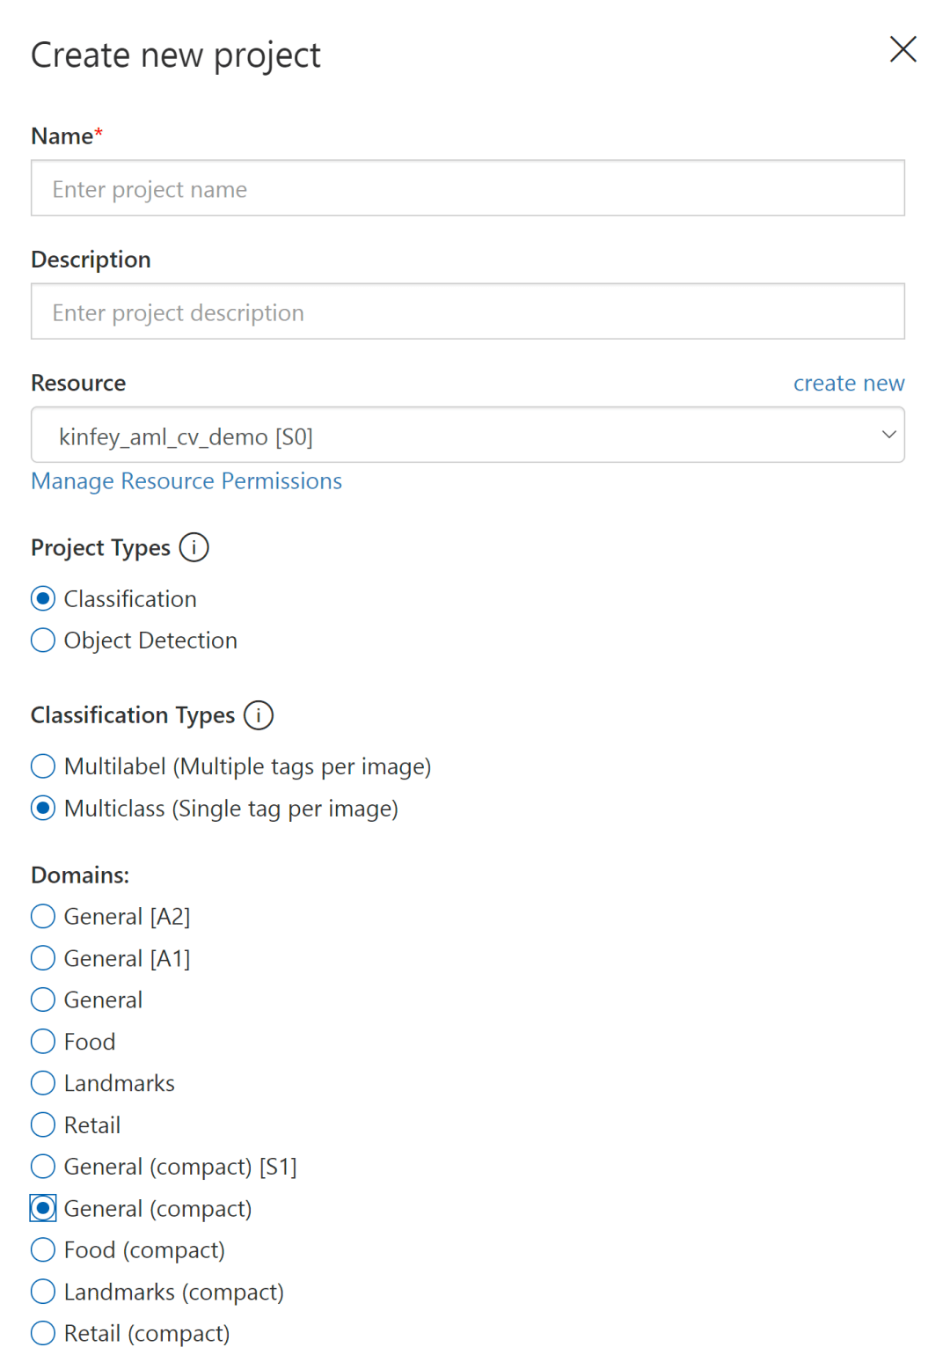This screenshot has height=1362, width=950.
Task: Close the Create new project dialog
Action: click(903, 49)
